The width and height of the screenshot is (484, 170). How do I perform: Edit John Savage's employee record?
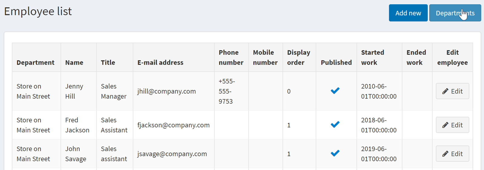tap(453, 154)
